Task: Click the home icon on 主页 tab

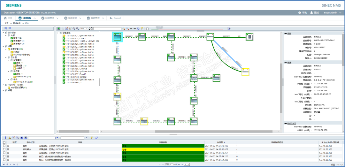Action: [x=5, y=18]
